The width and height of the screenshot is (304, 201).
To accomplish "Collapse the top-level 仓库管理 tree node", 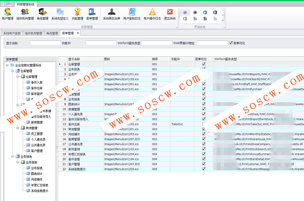I will pos(13,71).
